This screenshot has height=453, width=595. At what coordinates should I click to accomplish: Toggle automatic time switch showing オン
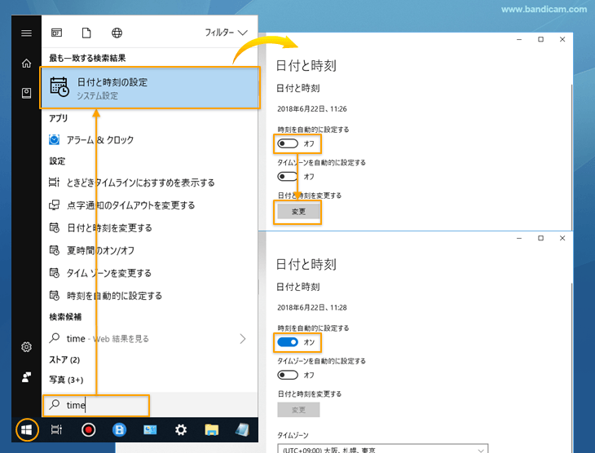(x=288, y=341)
